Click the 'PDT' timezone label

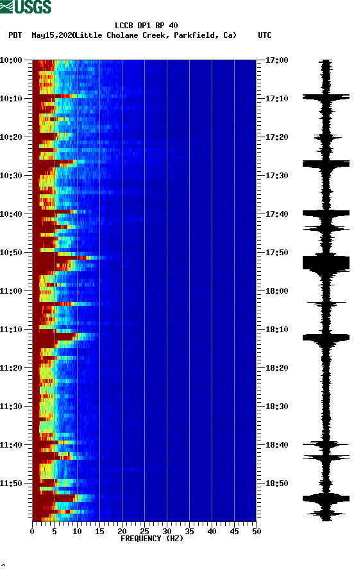[x=15, y=35]
